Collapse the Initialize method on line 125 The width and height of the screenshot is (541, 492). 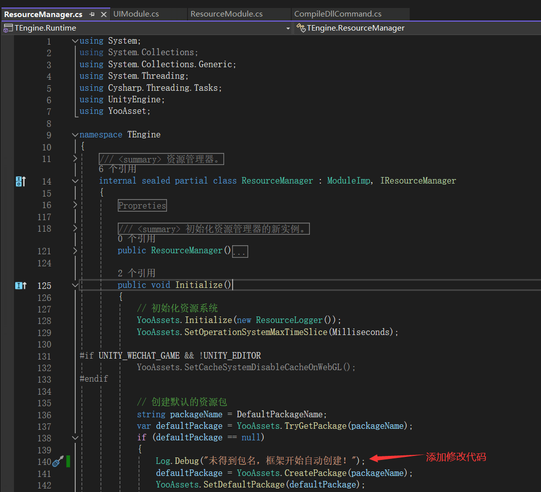pyautogui.click(x=75, y=285)
